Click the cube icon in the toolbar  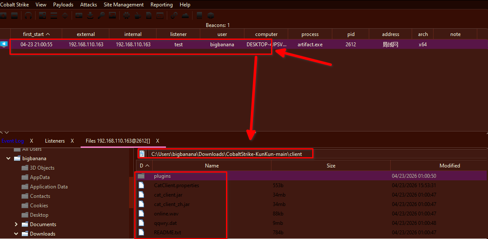pyautogui.click(x=211, y=16)
